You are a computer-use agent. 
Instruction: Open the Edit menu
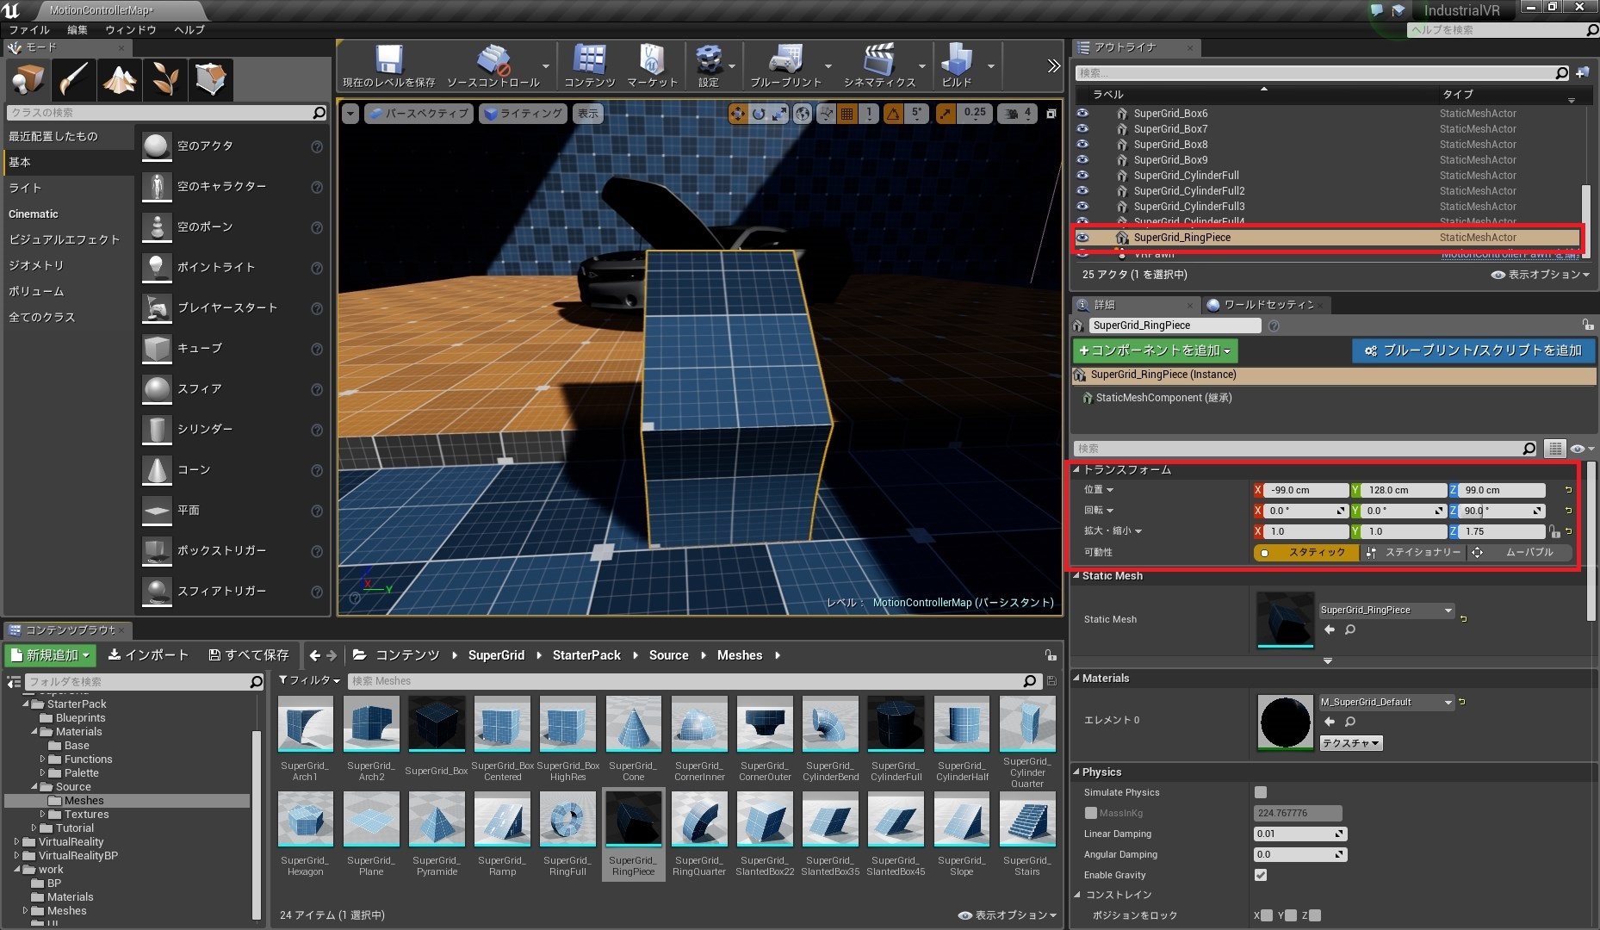click(78, 29)
